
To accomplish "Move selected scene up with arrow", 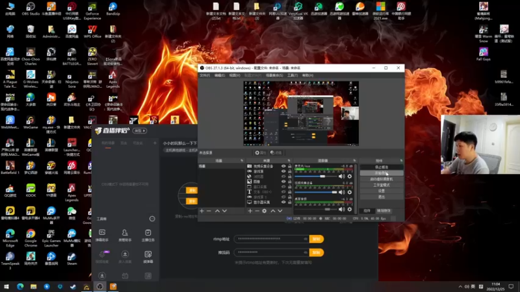I will pos(217,211).
